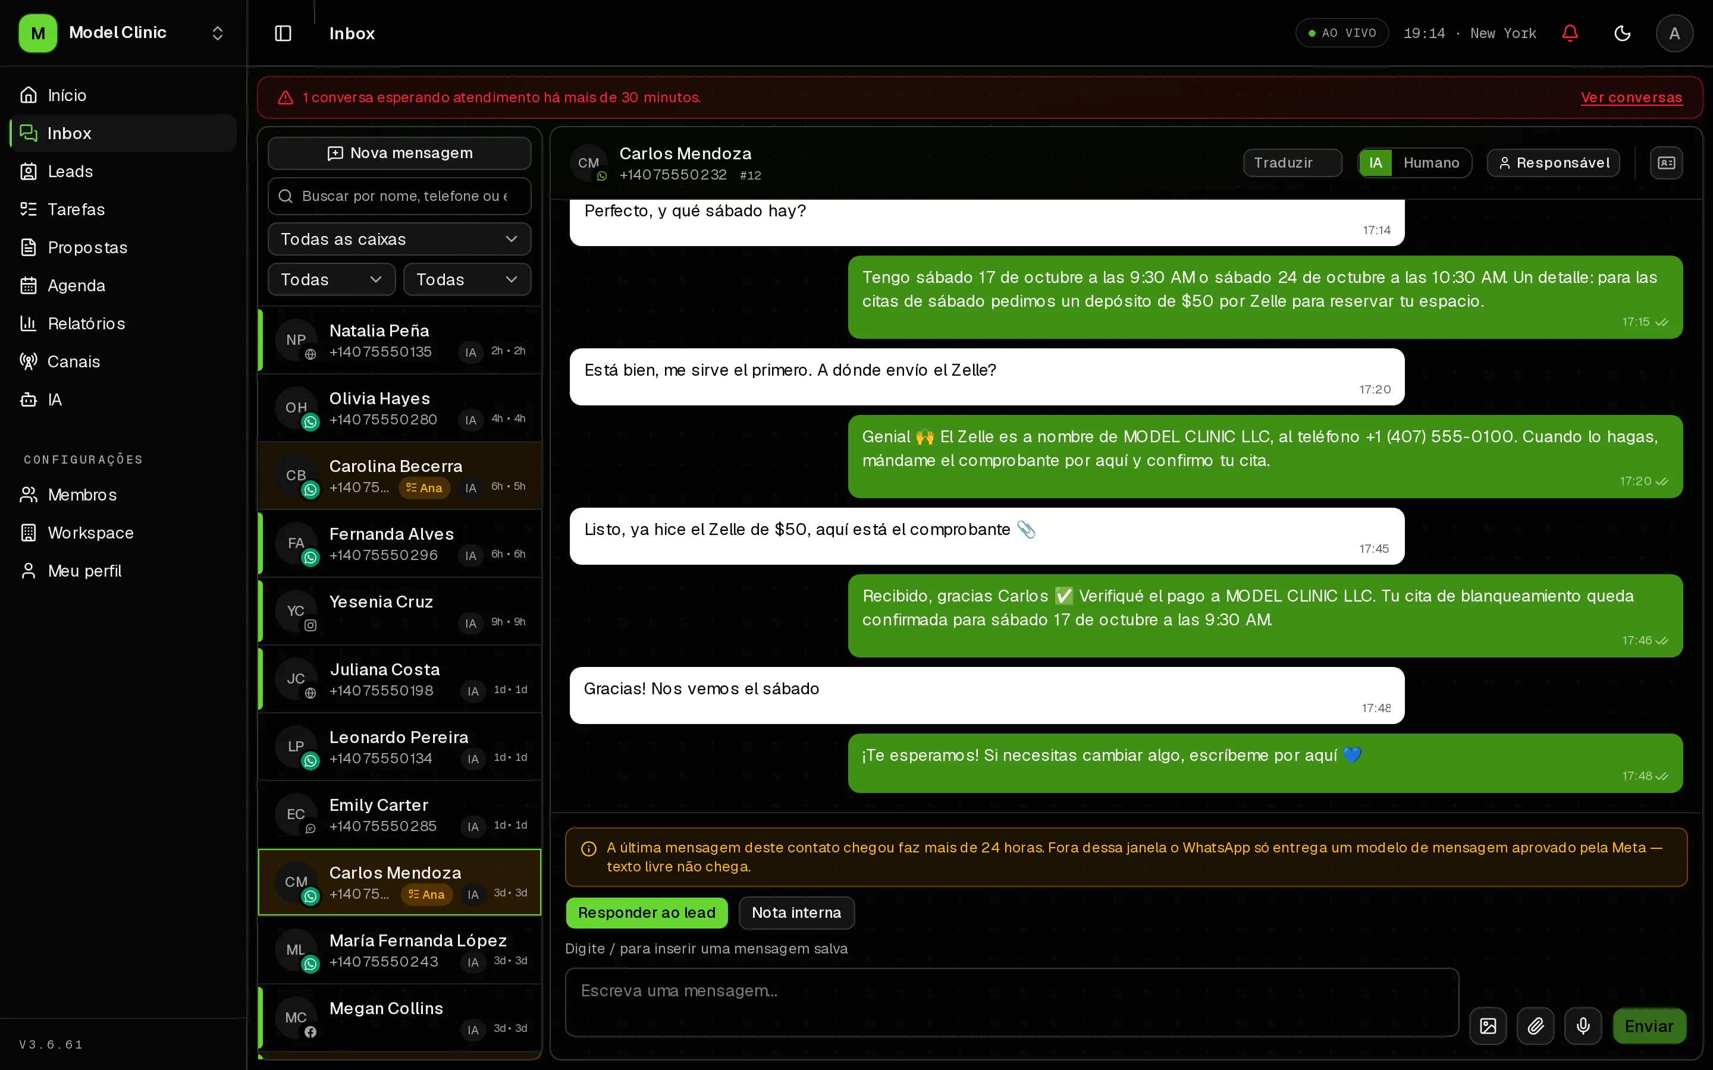Open Meu perfil page
1713x1070 pixels.
[123, 571]
